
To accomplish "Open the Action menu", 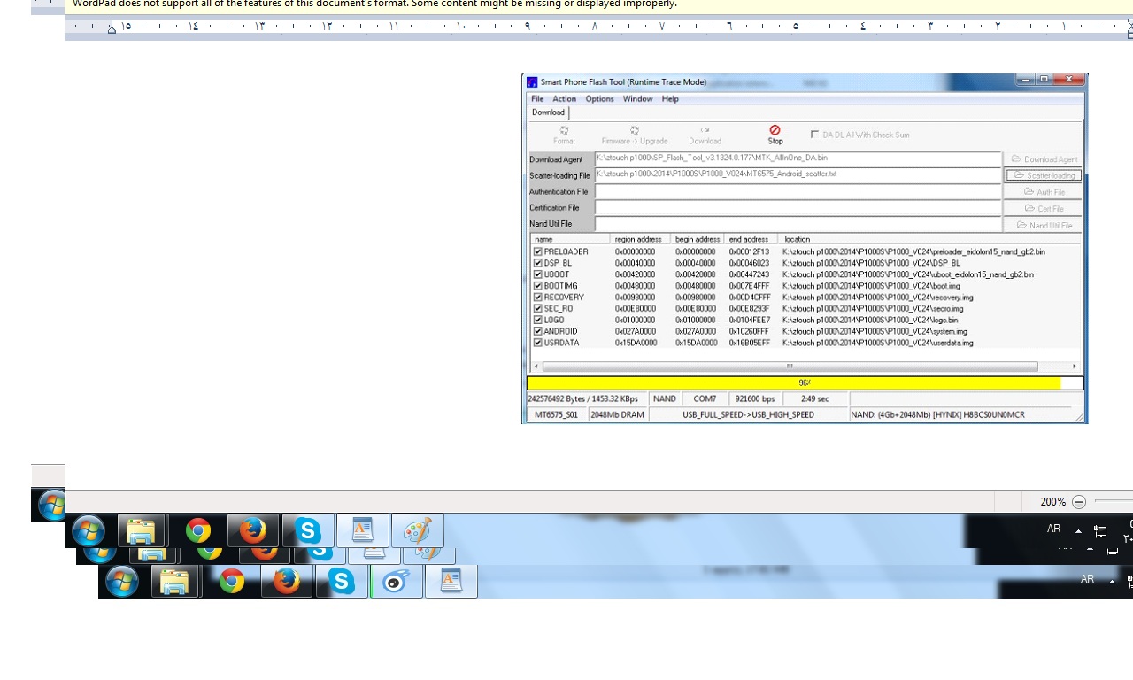I will [x=564, y=99].
